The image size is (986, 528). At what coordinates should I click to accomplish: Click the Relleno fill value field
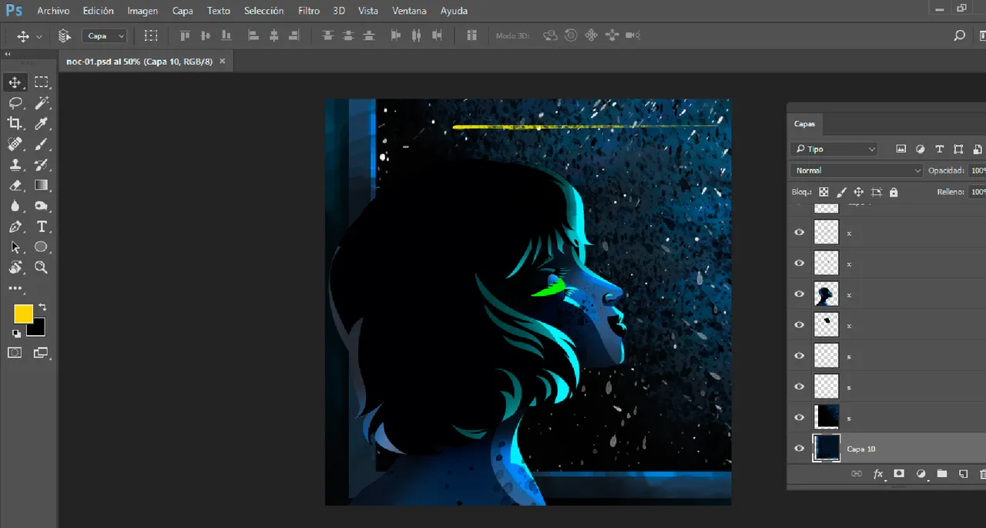click(x=978, y=192)
